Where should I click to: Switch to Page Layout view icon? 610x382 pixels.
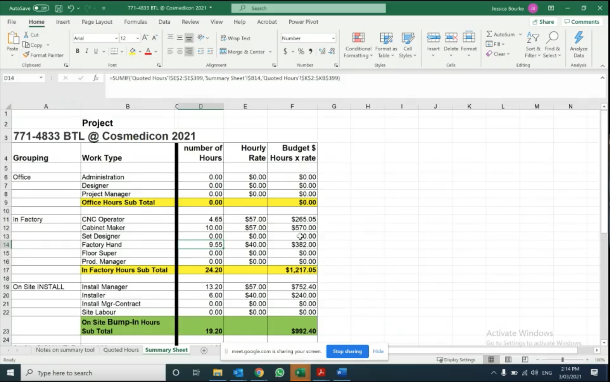tap(508, 359)
